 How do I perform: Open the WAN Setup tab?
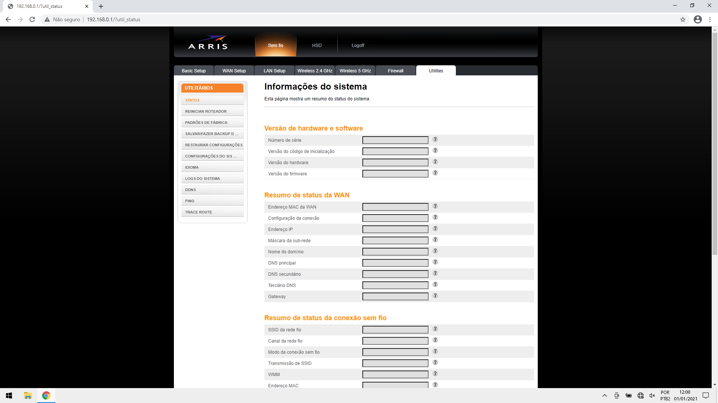[234, 71]
